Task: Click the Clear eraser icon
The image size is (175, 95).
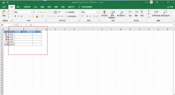Action: (x=149, y=17)
